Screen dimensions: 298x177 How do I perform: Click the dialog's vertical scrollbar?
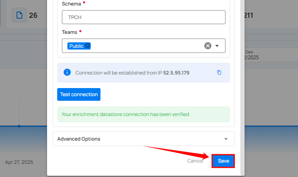click(242, 85)
